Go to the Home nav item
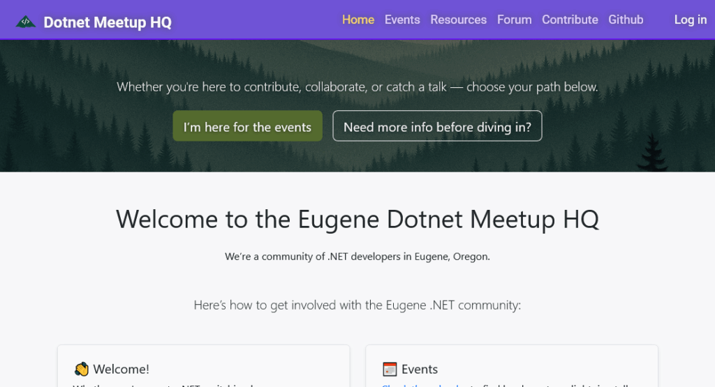Screen dimensions: 715x387 coord(358,20)
